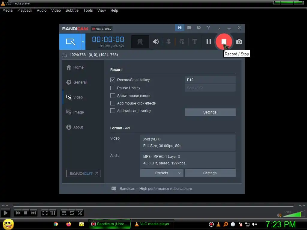The width and height of the screenshot is (307, 230).
Task: Open VLC Playback menu
Action: coord(25,10)
